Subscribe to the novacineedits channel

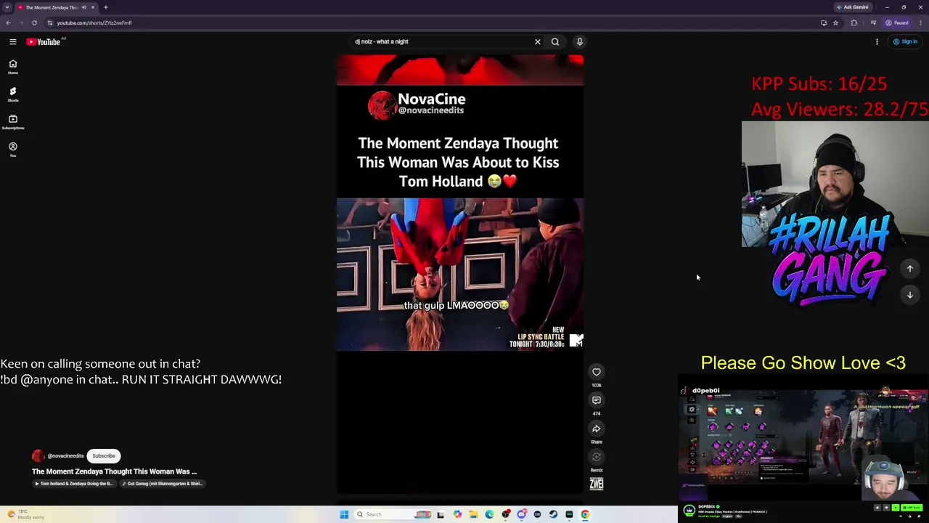point(104,456)
